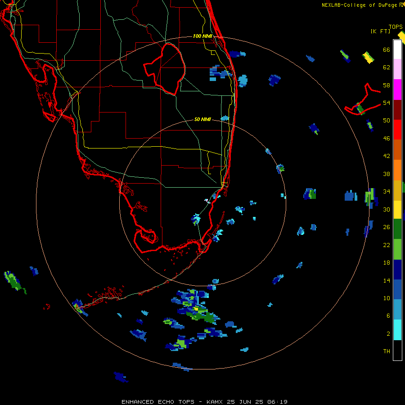Pick the dark red legend swatch

tap(397, 109)
